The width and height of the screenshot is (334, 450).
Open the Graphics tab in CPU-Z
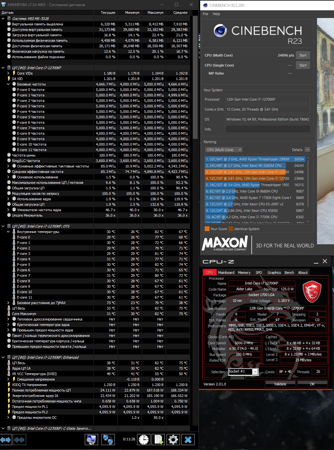click(274, 273)
